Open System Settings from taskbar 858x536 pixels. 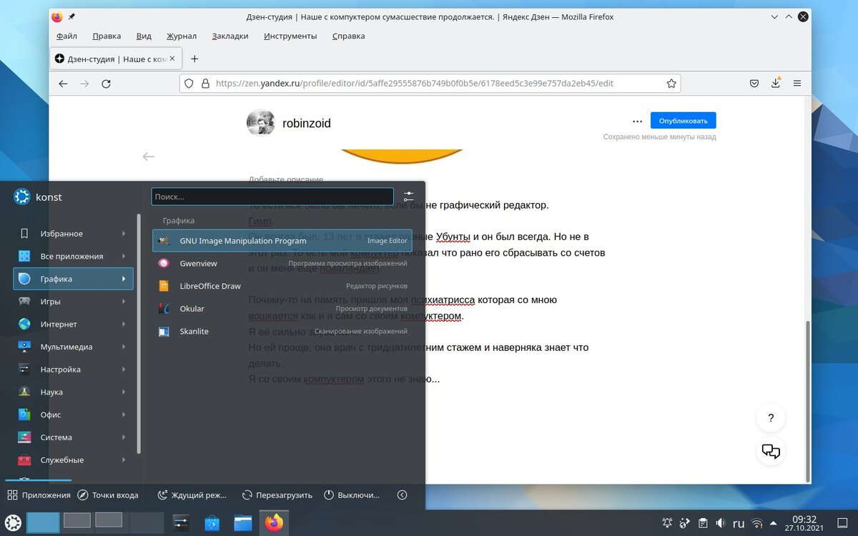[x=181, y=523]
